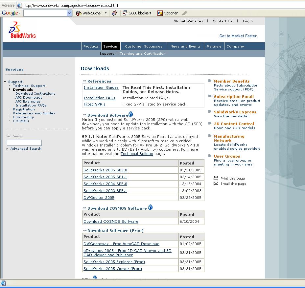The width and height of the screenshot is (305, 288).
Task: Click the Optionen toolbar icon
Action: [160, 13]
